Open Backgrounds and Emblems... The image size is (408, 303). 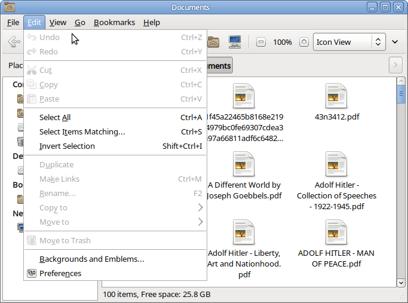[115, 259]
